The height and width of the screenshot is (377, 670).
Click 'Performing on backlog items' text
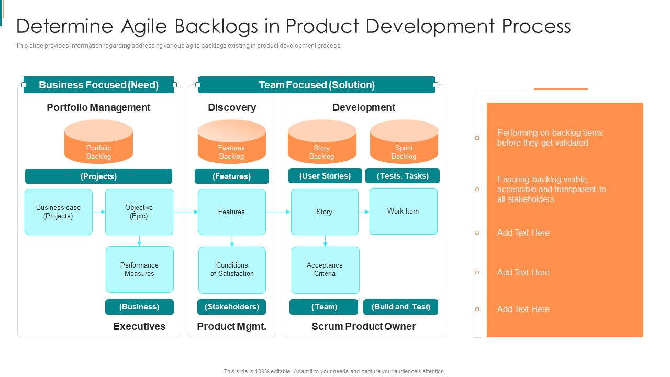(550, 138)
